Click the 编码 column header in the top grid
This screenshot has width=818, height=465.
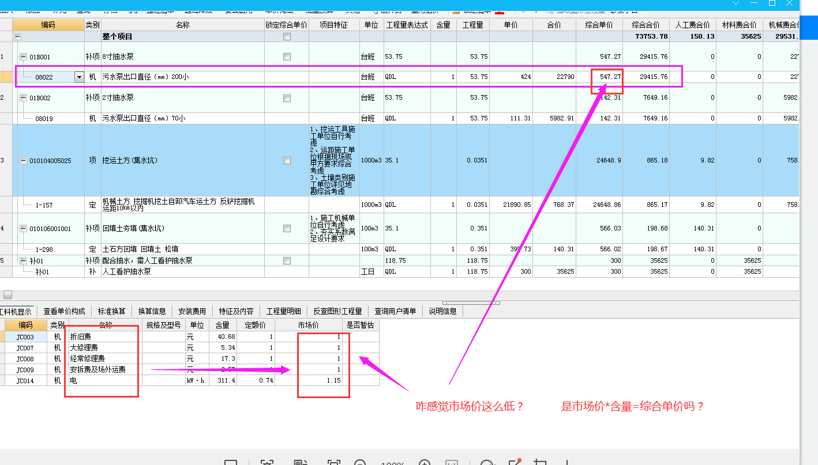48,25
